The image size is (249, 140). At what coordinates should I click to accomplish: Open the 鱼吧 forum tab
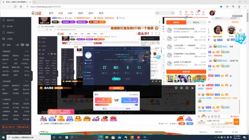click(x=101, y=13)
